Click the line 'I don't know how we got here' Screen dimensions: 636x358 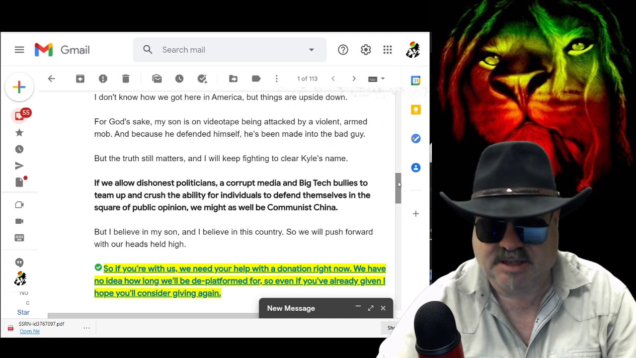[221, 97]
